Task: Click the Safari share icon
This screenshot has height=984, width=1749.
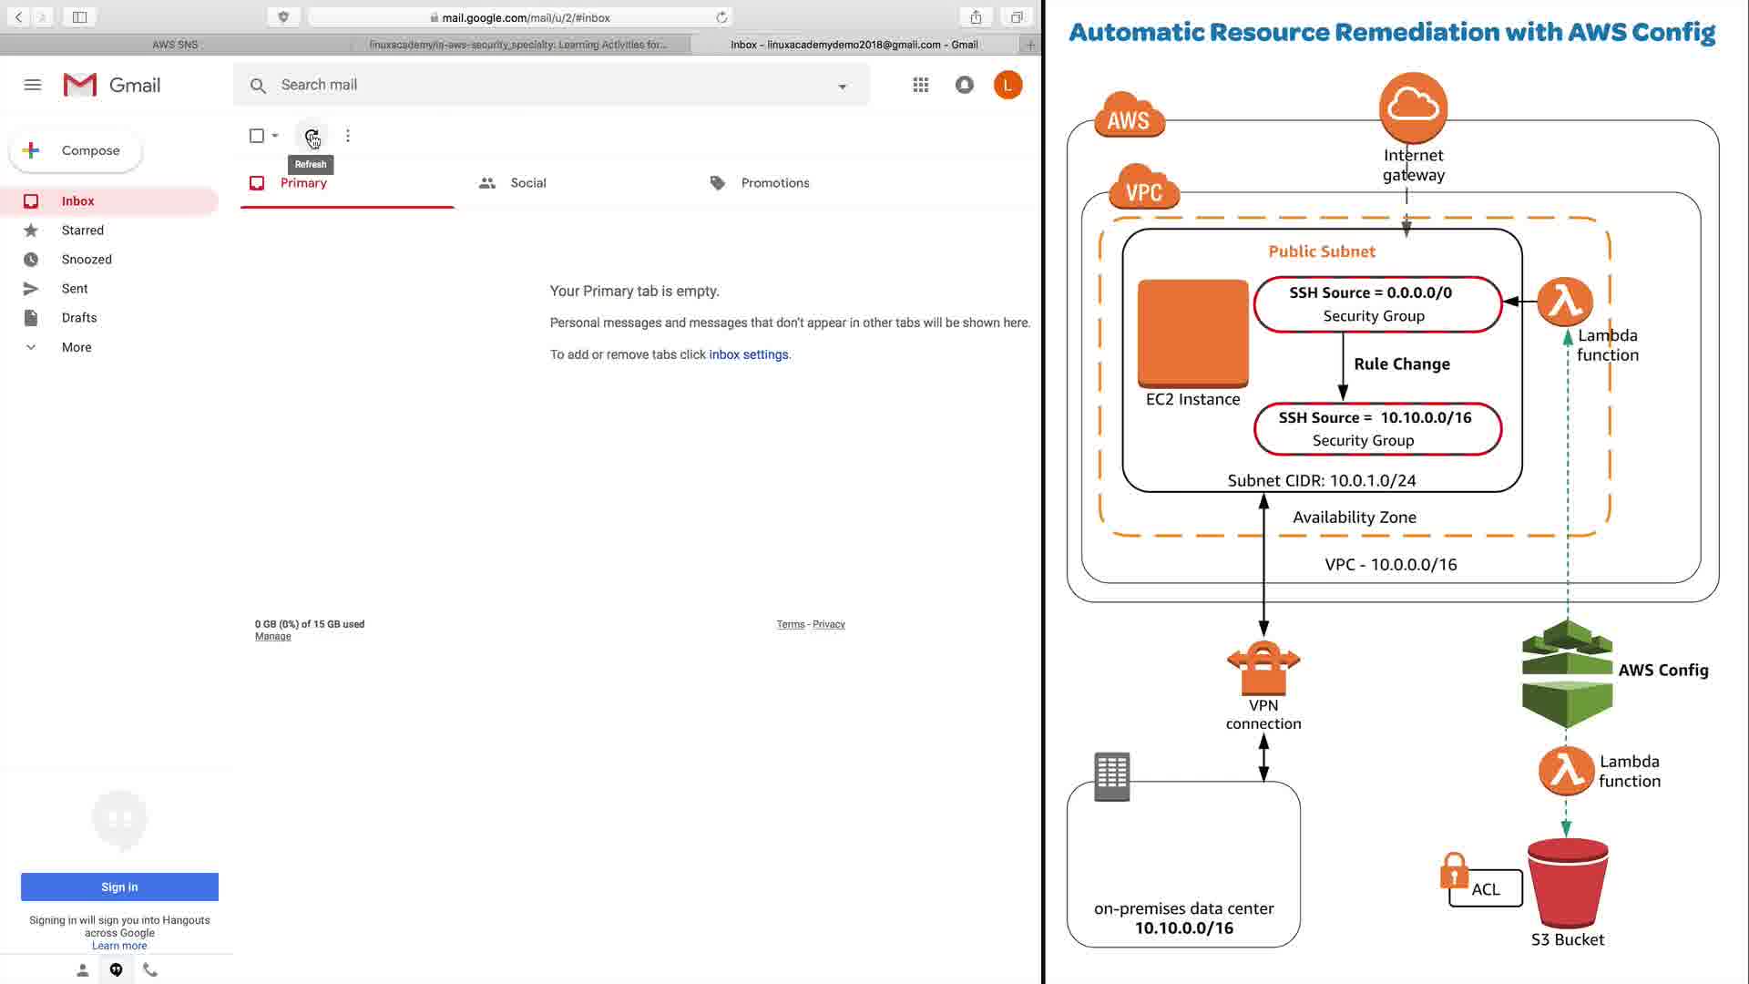Action: coord(976,17)
